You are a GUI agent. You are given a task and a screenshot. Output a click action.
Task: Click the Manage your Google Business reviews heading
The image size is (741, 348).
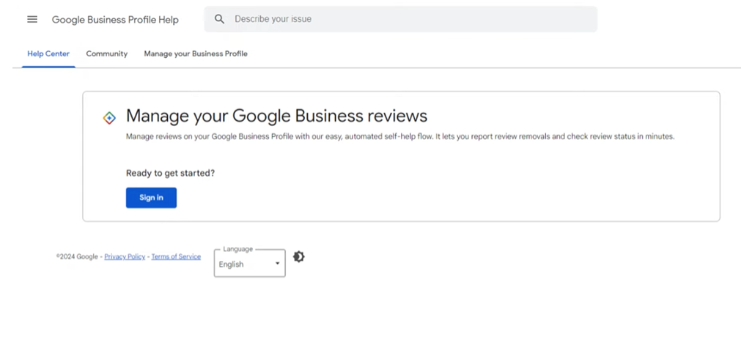click(x=276, y=116)
